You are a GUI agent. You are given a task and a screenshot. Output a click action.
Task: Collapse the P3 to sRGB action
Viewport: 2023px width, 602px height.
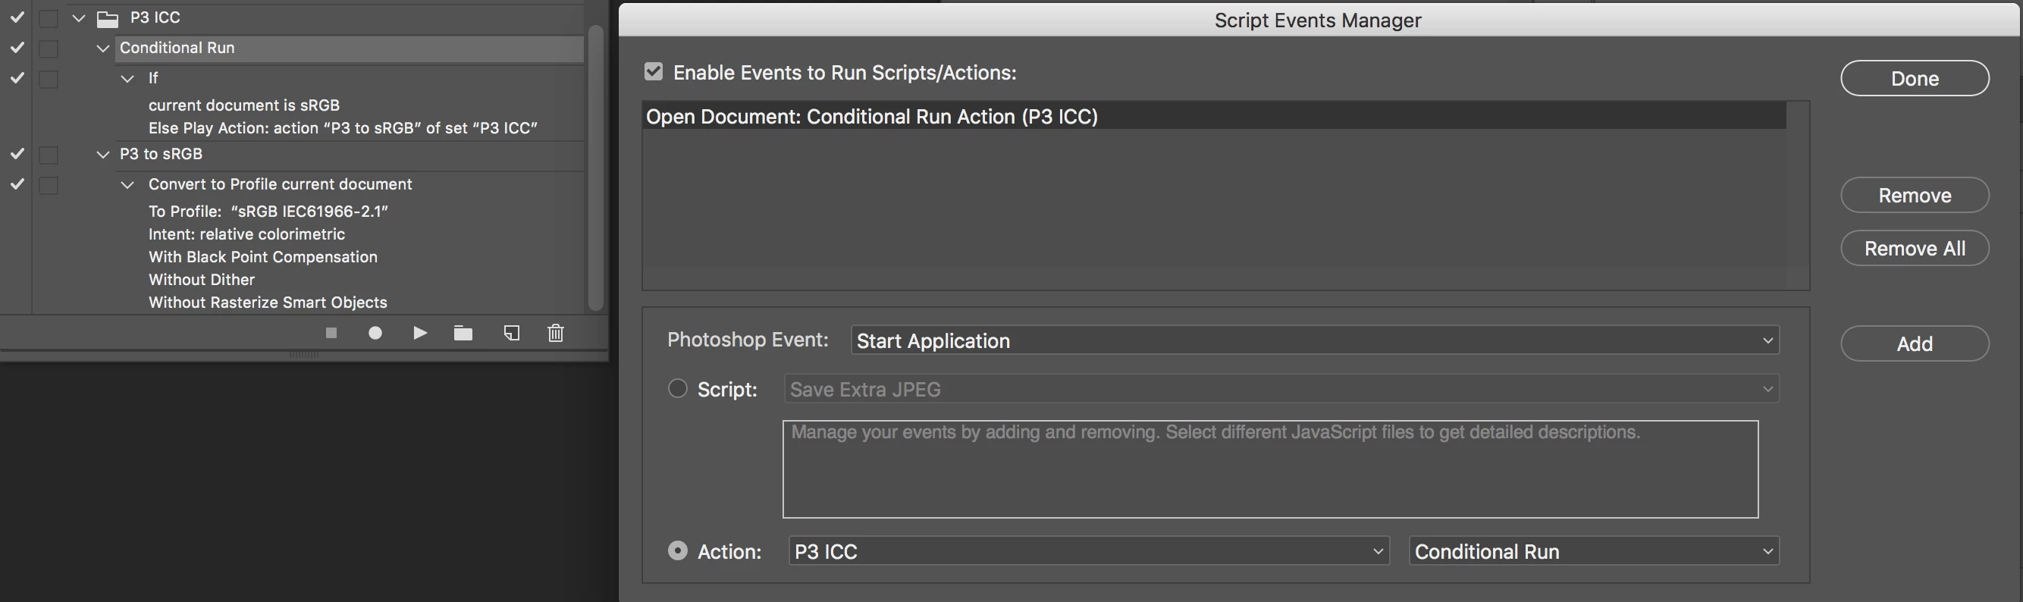click(103, 155)
